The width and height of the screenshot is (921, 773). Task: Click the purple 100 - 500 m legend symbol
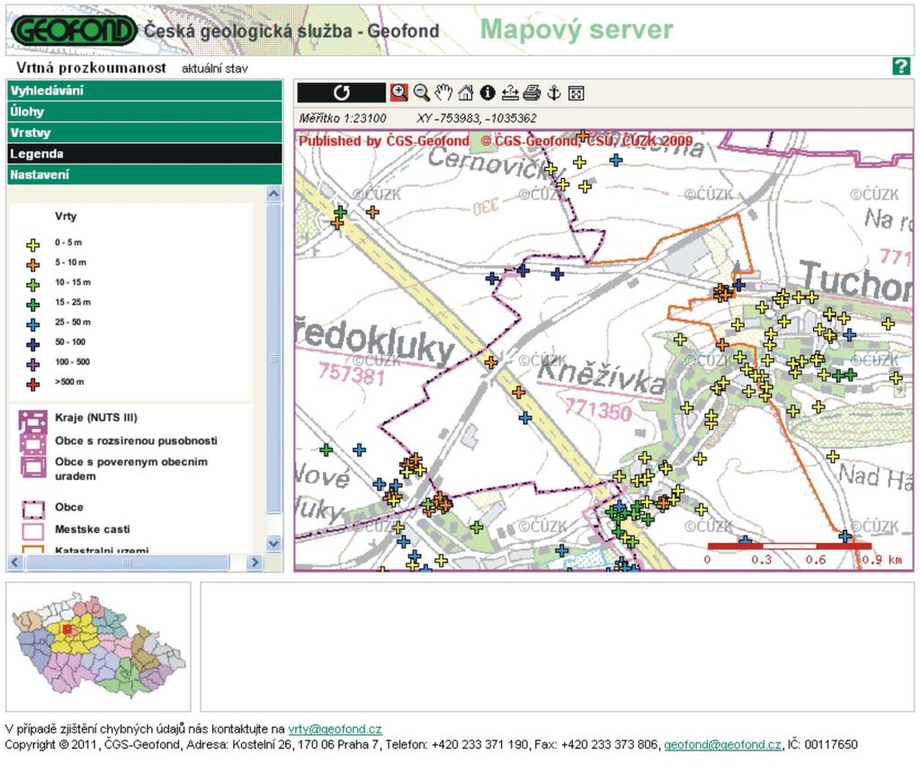[33, 365]
